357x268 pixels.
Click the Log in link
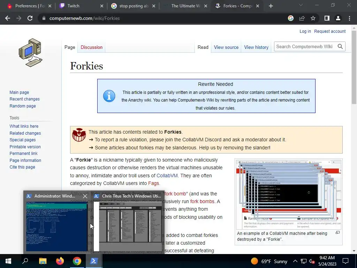click(305, 31)
